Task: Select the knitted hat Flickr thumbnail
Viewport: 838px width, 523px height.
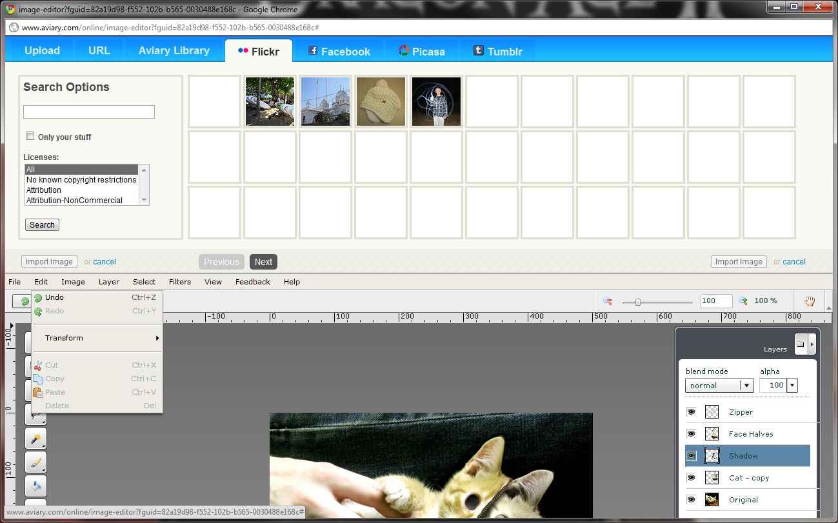Action: coord(381,102)
